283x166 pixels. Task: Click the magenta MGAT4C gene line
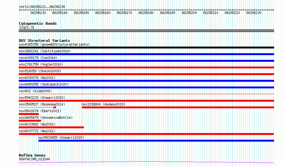pos(146,162)
